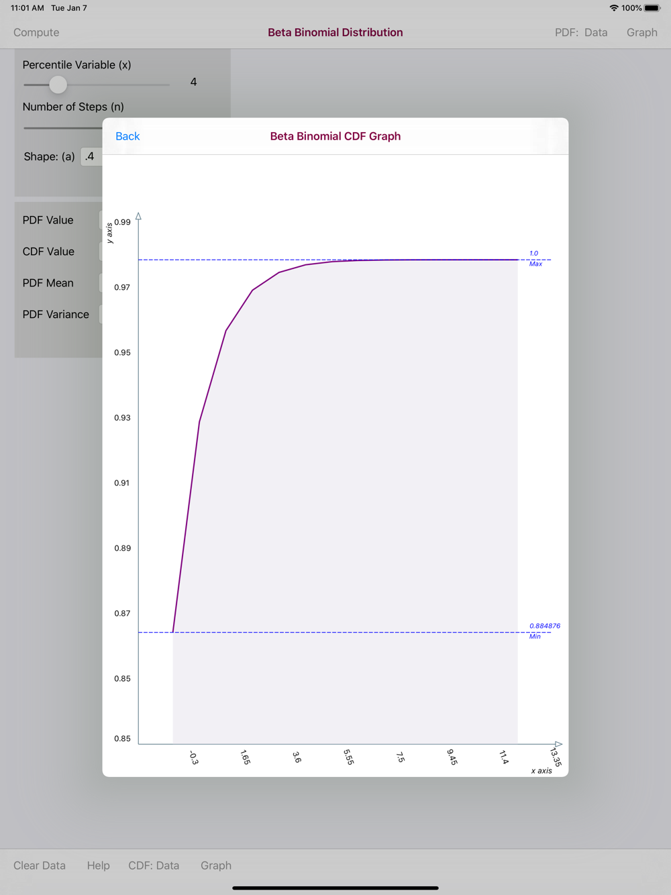Screen dimensions: 671x895
Task: Click the '1.0 Max' line label
Action: coord(535,258)
